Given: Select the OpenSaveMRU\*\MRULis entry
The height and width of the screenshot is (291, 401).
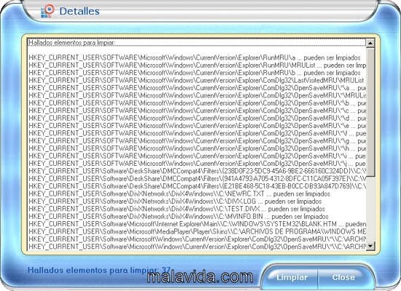Looking at the screenshot, I should (197, 95).
